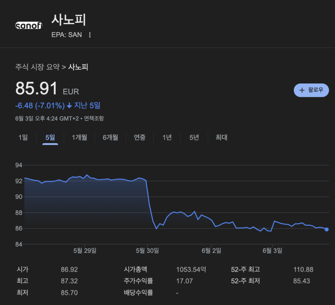
Task: Select the 5일 tab
Action: click(50, 138)
